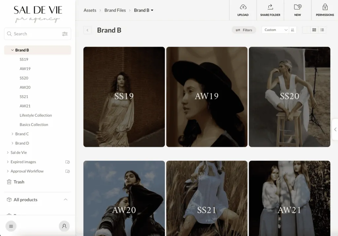Open the SS20 folder thumbnail
Viewport: 338px width, 236px height.
click(x=289, y=97)
